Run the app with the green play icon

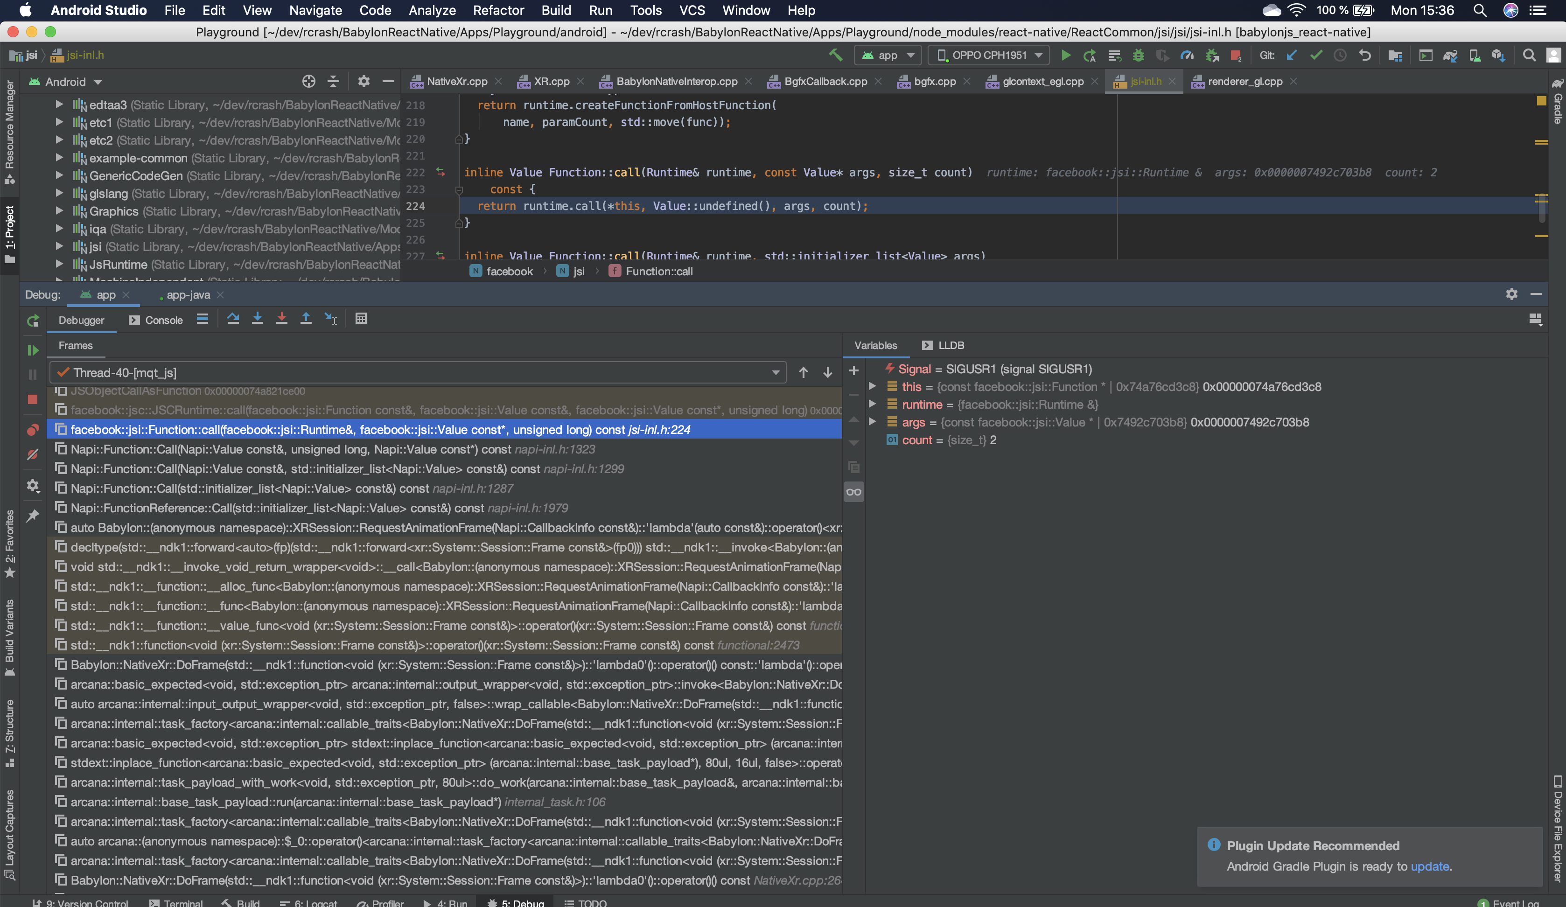click(x=1066, y=56)
